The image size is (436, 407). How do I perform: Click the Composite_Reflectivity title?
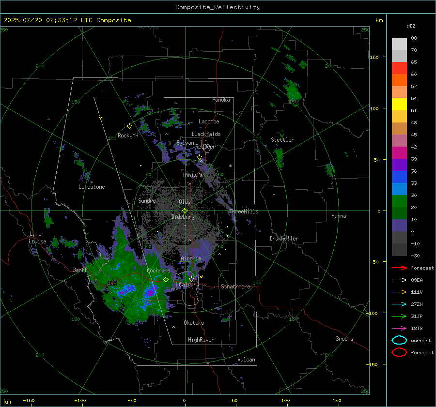pyautogui.click(x=218, y=7)
